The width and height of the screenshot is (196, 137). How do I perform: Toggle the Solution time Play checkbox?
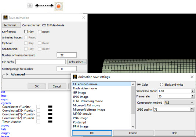pyautogui.click(x=26, y=49)
